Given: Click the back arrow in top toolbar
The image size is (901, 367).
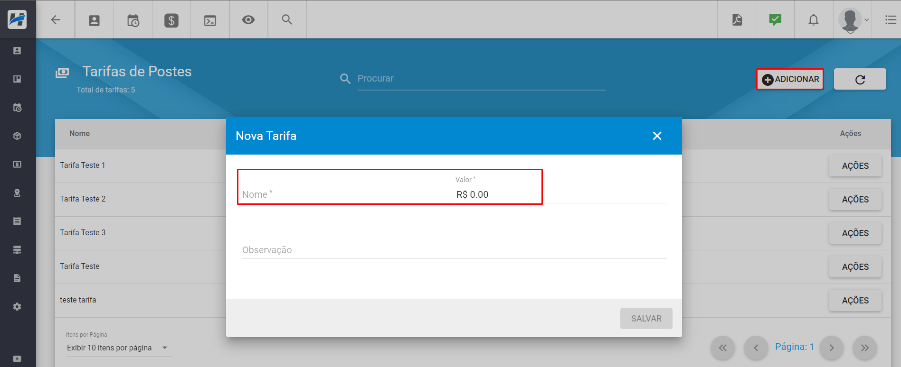Looking at the screenshot, I should coord(56,19).
